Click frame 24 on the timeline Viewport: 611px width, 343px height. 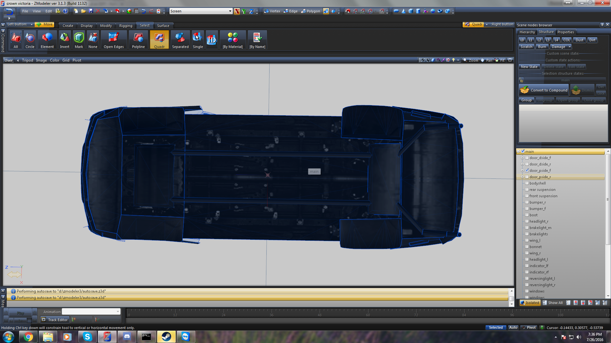(224, 315)
